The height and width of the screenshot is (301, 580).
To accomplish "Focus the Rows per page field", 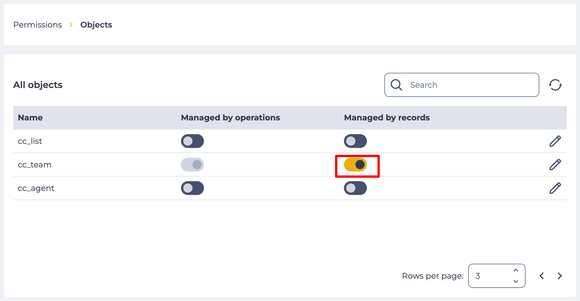I will tap(497, 276).
